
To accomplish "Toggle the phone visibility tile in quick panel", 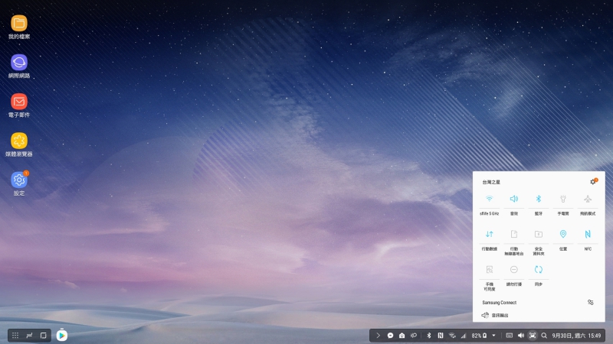I will pos(490,270).
